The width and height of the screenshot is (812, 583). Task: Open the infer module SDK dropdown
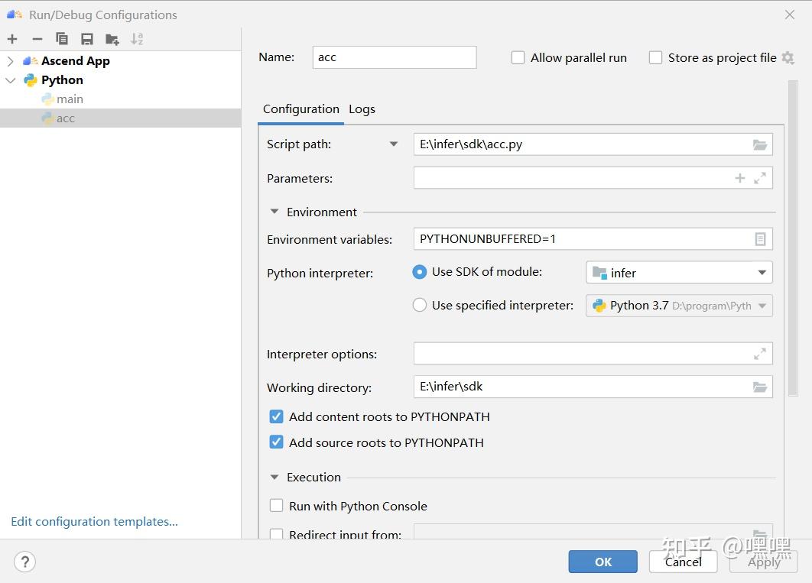(679, 273)
